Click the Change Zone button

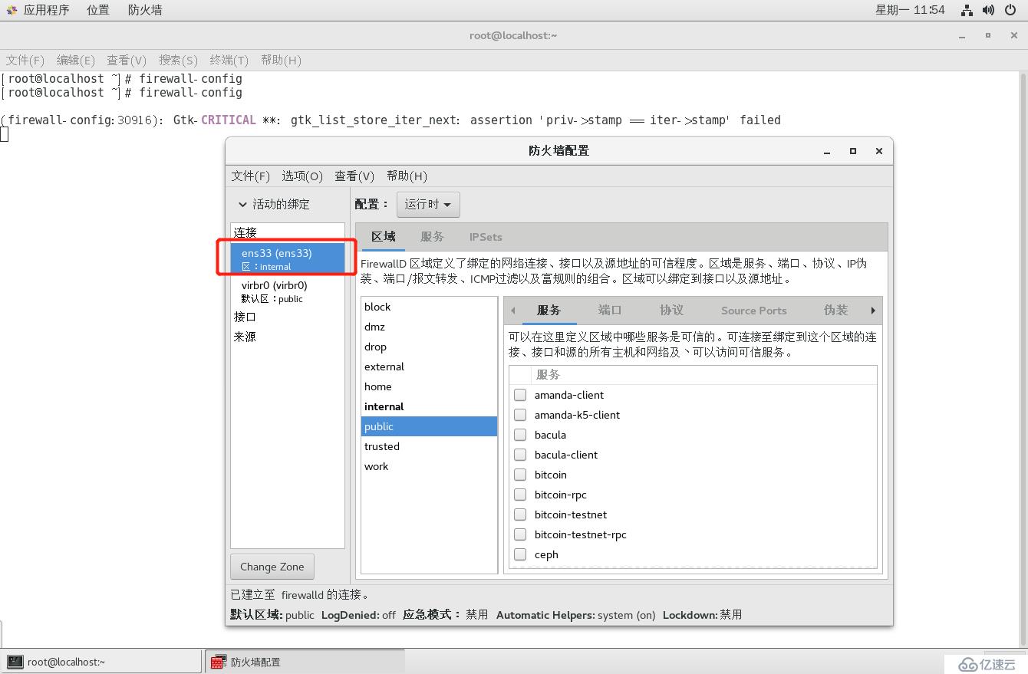(x=272, y=567)
